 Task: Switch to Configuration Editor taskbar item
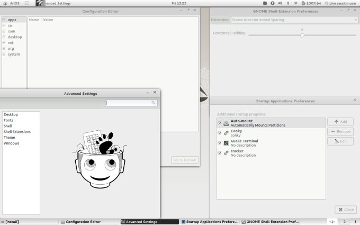tap(89, 222)
